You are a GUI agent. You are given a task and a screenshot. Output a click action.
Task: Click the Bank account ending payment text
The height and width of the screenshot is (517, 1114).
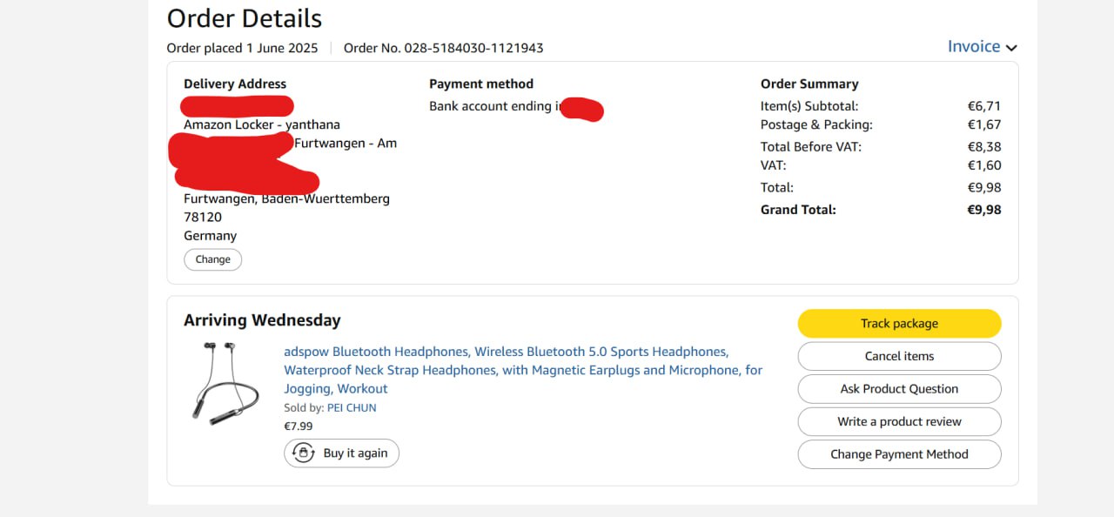[493, 106]
